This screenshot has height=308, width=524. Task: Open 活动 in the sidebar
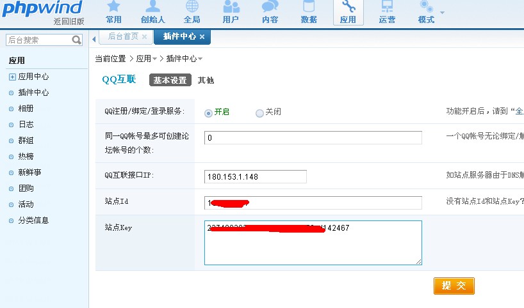tap(26, 204)
